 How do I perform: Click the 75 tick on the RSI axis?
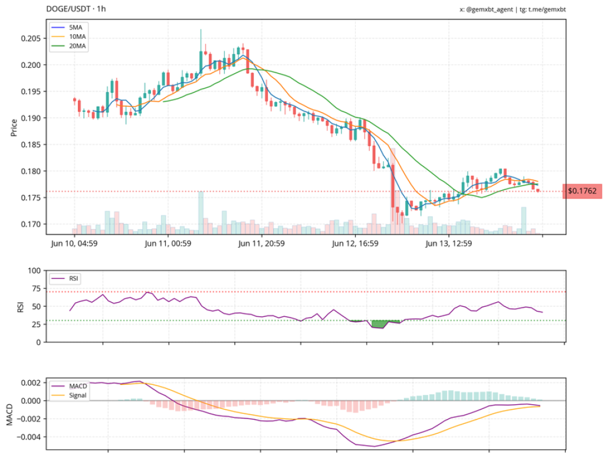pos(35,289)
